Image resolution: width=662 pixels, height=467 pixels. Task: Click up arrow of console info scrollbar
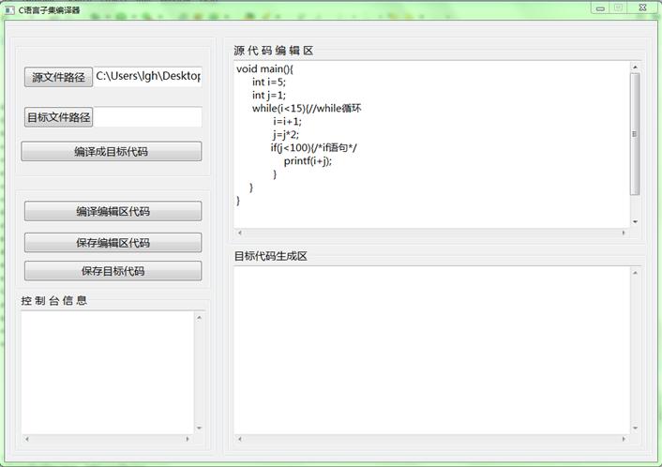200,318
